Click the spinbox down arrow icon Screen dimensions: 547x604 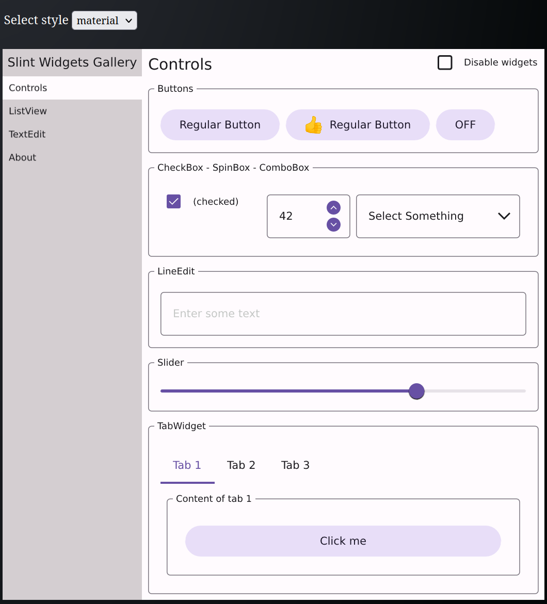[333, 225]
